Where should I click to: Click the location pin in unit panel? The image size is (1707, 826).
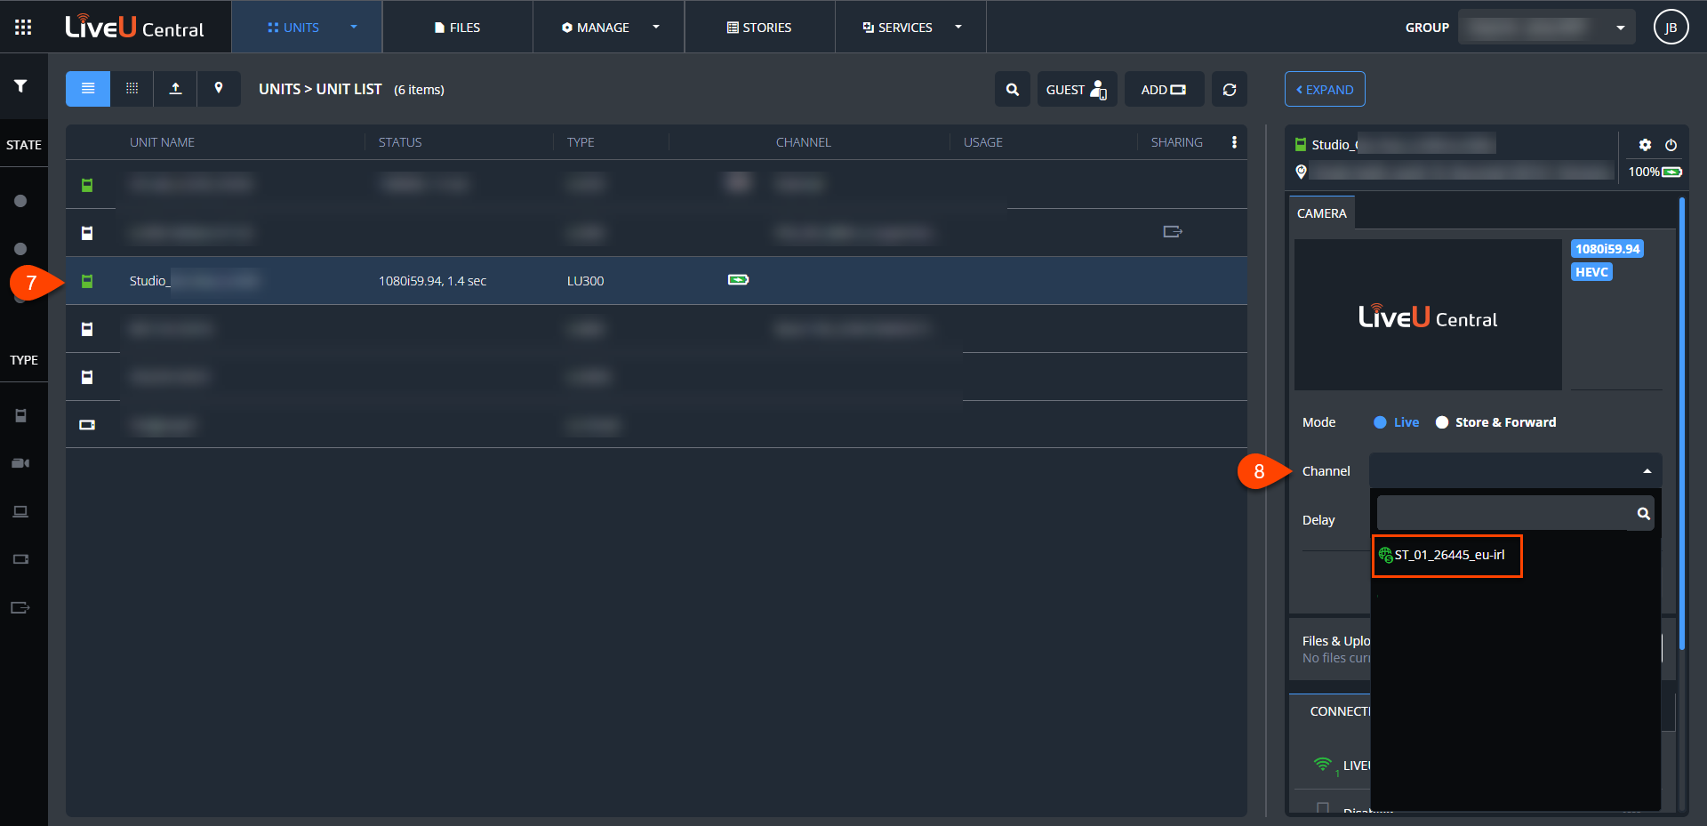coord(1301,172)
